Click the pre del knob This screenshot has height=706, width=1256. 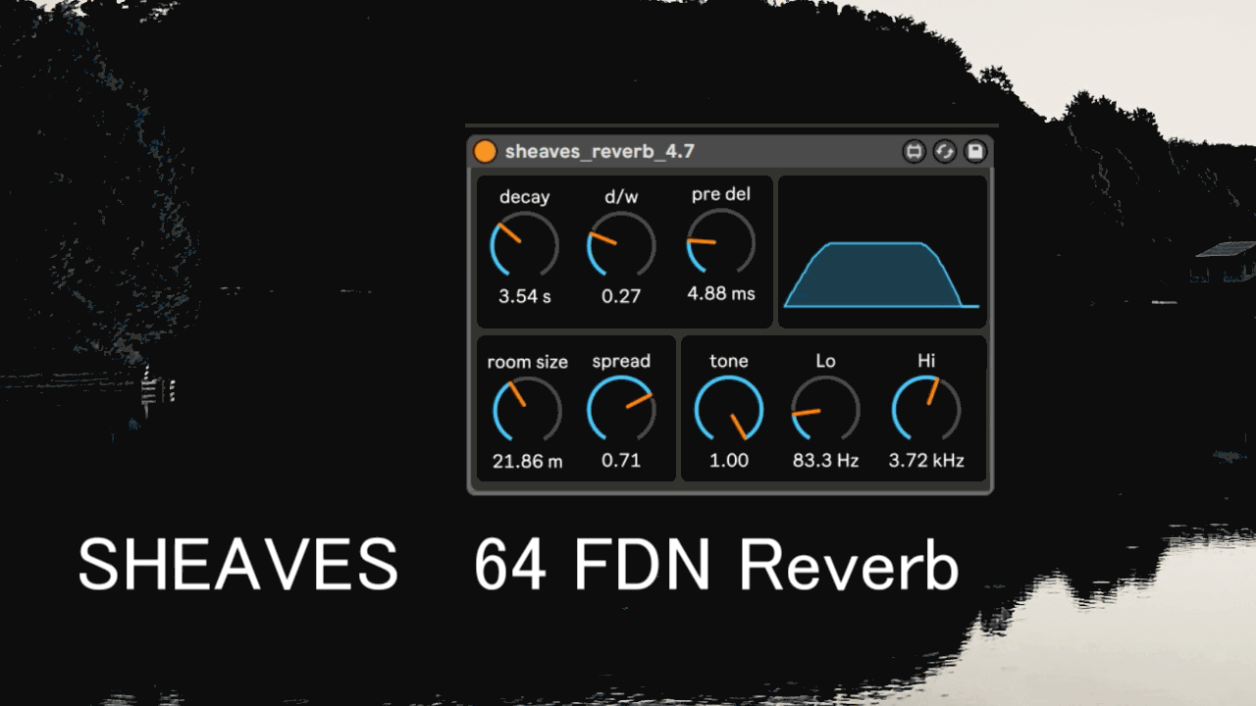point(720,242)
